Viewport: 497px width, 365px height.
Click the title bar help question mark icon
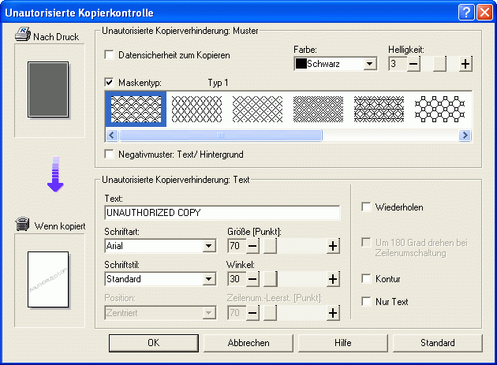[x=465, y=12]
